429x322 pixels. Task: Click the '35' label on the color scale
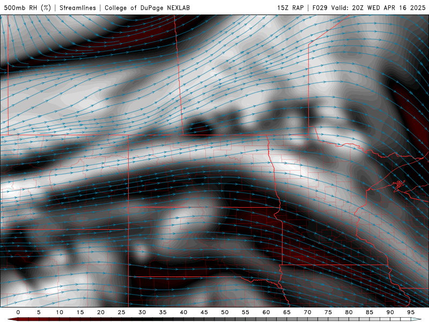click(163, 312)
